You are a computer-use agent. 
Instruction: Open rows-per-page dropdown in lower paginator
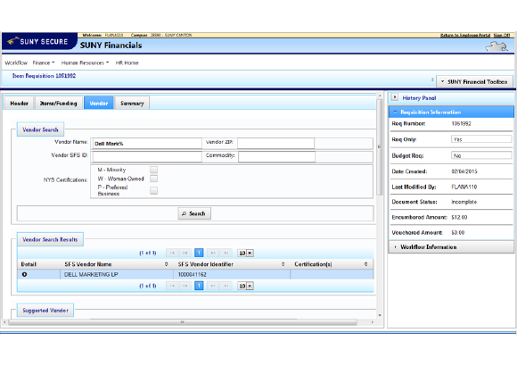pos(246,286)
